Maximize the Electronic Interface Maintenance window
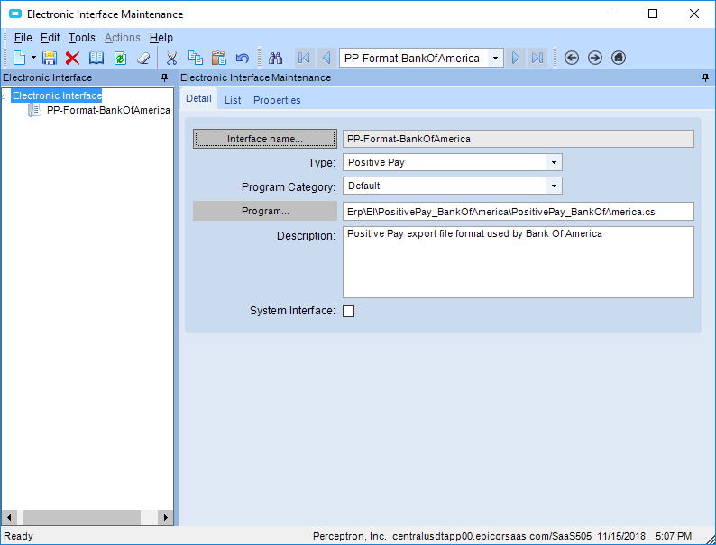 click(653, 14)
